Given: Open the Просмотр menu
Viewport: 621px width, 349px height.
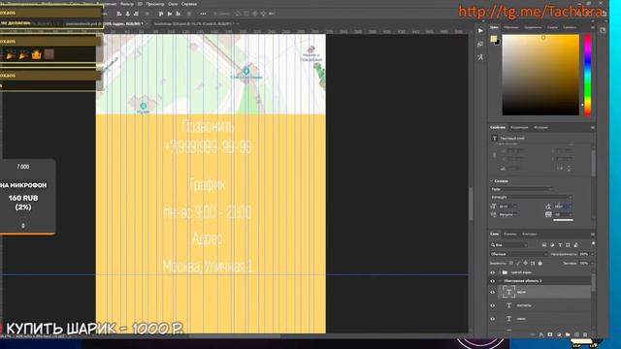Looking at the screenshot, I should (155, 4).
